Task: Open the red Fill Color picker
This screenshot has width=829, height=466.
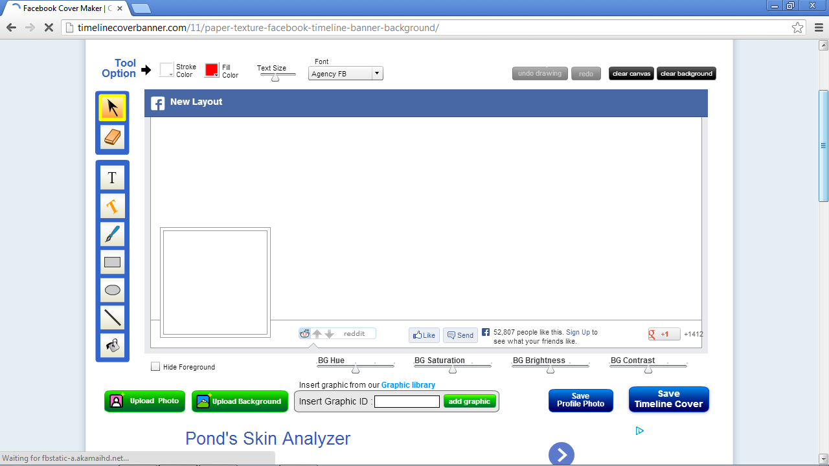Action: (212, 70)
